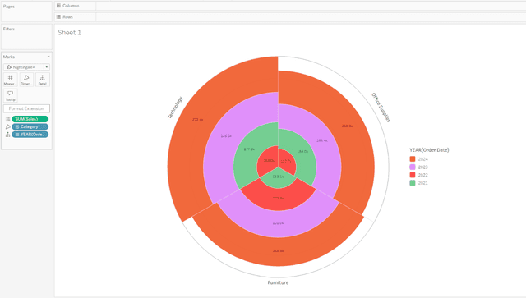The width and height of the screenshot is (526, 298).
Task: Click the Columns shelf icon
Action: 58,6
